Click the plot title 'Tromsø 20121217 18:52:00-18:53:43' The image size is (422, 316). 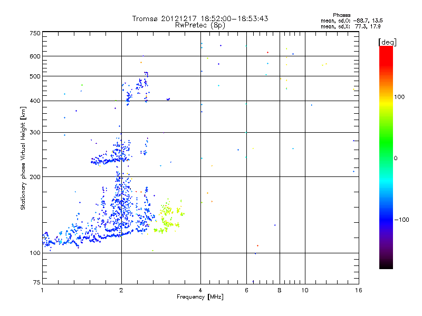(200, 18)
